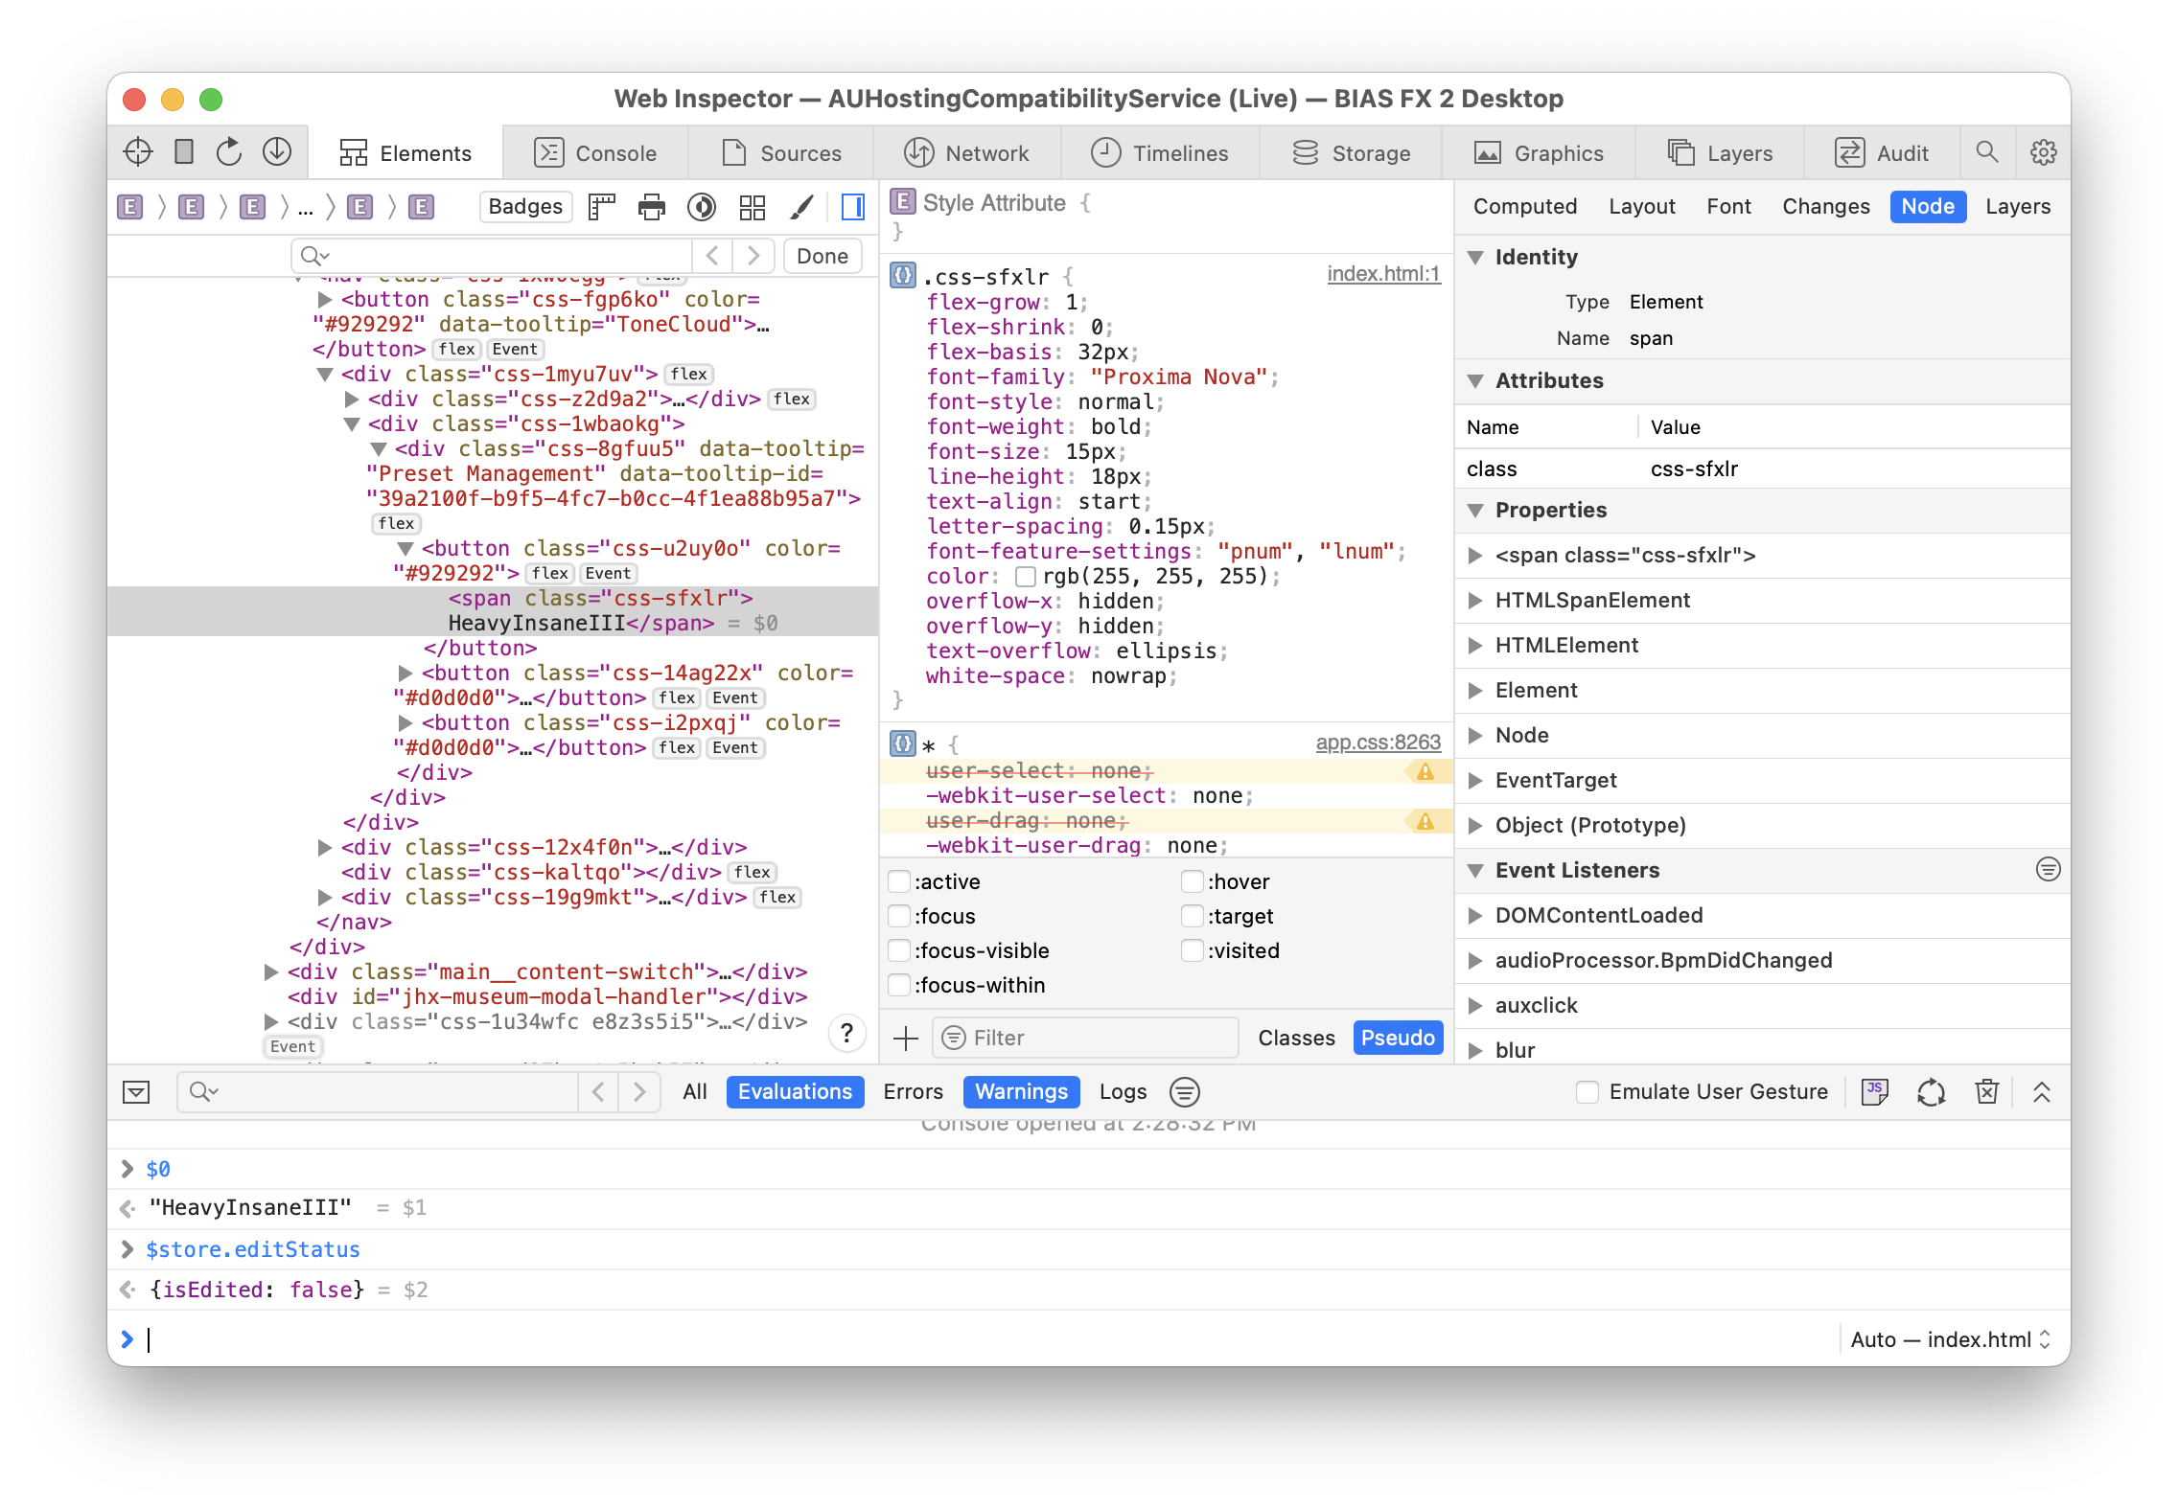Switch to the Computed tab
The height and width of the screenshot is (1508, 2178).
(x=1524, y=206)
